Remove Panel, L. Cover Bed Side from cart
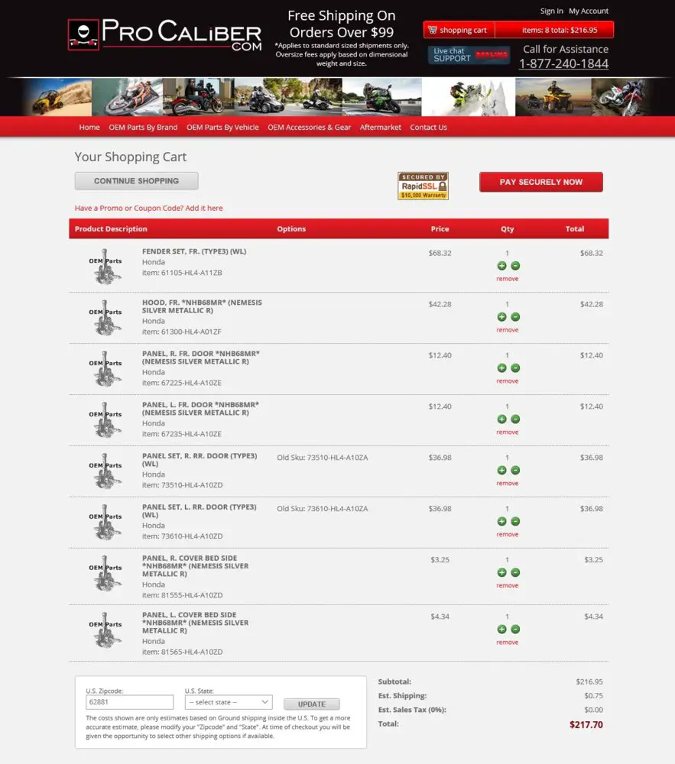 [x=508, y=643]
